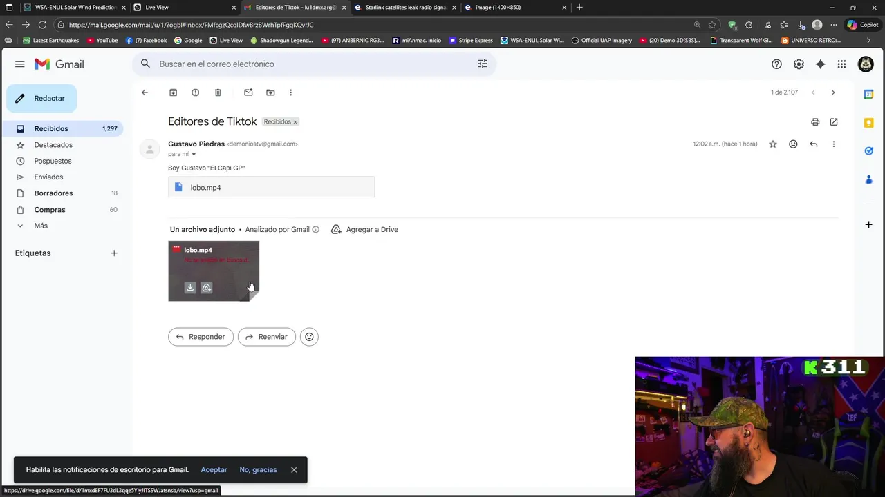Viewport: 885px width, 497px height.
Task: Open Google Calendar side panel icon
Action: (x=869, y=95)
